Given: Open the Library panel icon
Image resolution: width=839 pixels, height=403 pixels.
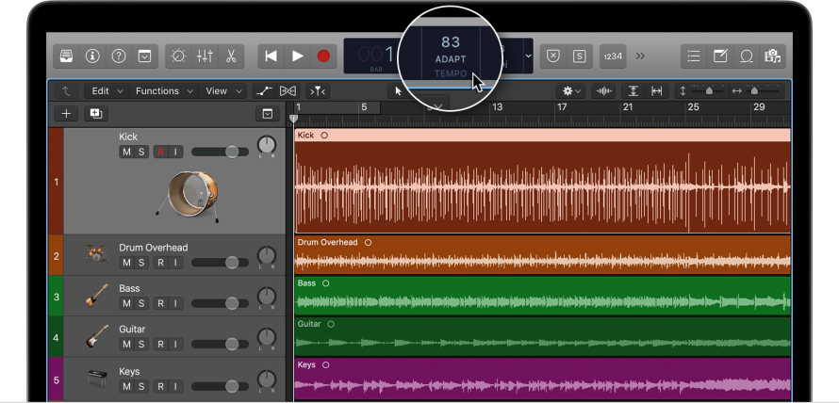Looking at the screenshot, I should point(67,56).
